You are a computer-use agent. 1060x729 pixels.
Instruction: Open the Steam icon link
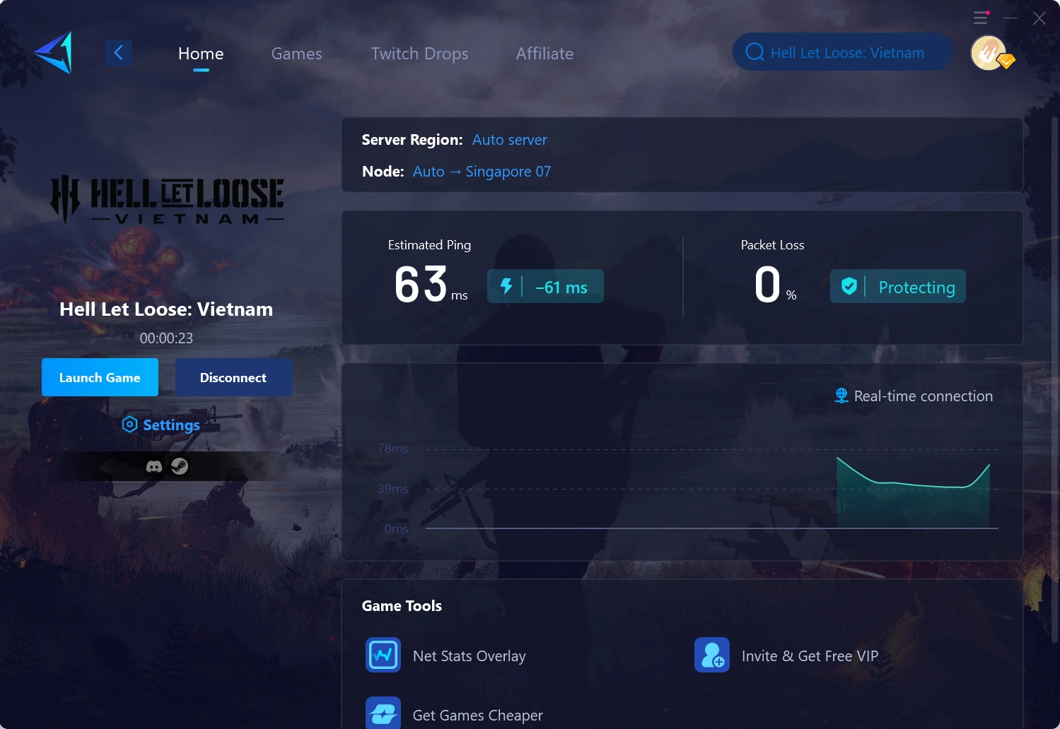click(180, 466)
